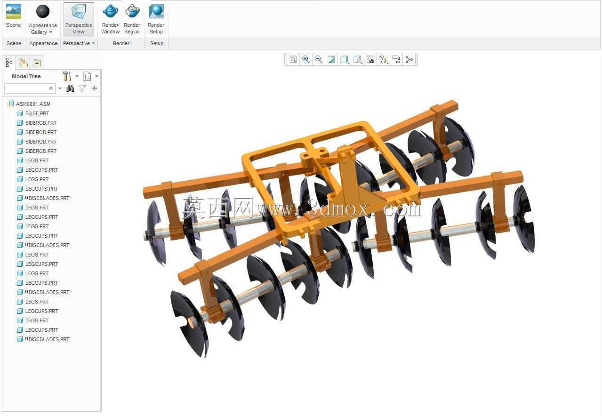
Task: Toggle the Annotation Display icon
Action: [396, 59]
